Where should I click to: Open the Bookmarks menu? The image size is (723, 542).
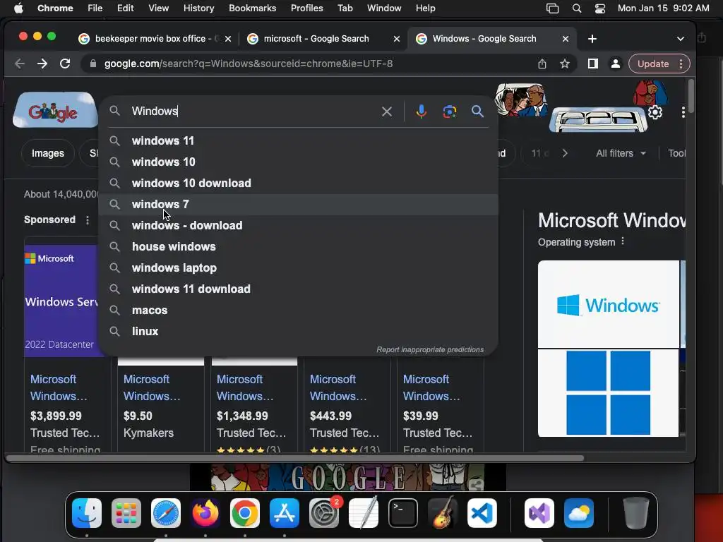(252, 8)
